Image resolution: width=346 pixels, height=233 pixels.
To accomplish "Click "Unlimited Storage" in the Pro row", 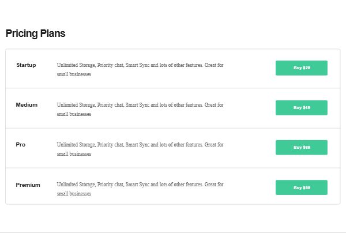I will click(x=76, y=145).
